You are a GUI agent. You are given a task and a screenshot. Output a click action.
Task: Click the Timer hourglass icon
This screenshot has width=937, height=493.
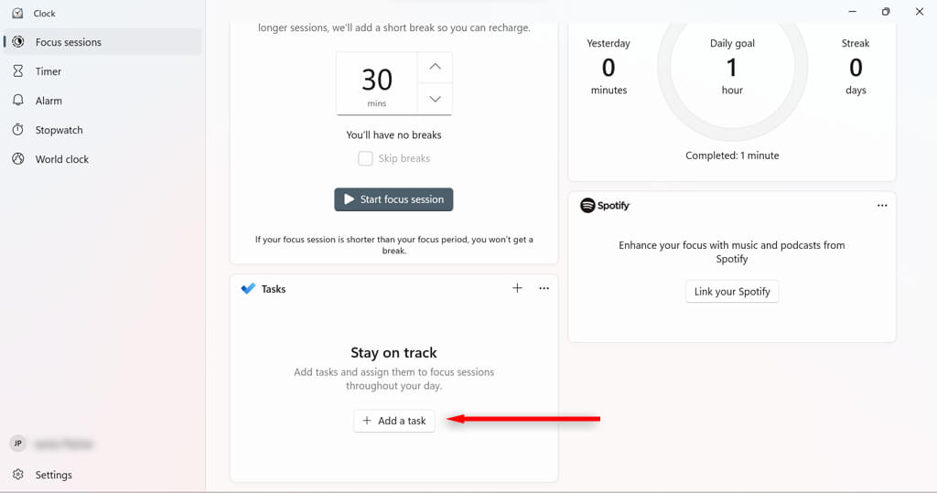click(18, 71)
